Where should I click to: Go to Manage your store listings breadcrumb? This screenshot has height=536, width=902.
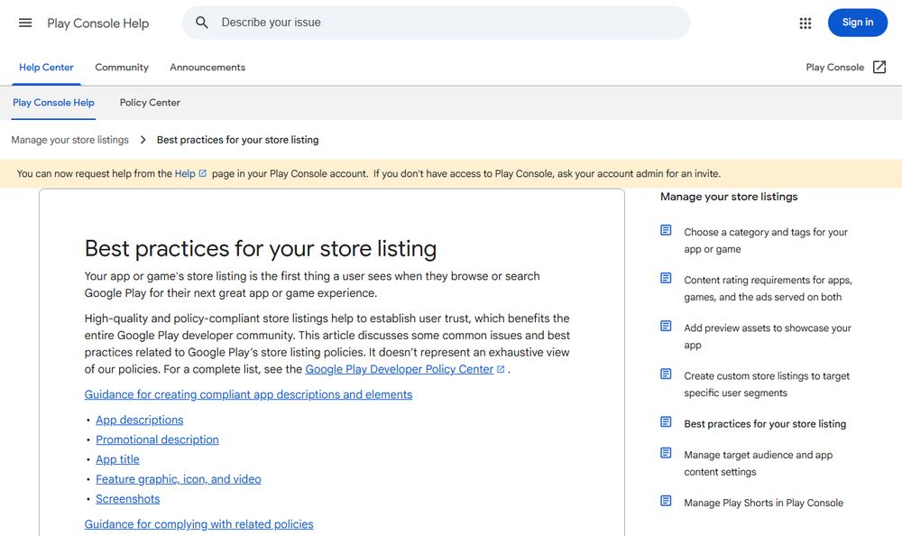[70, 140]
